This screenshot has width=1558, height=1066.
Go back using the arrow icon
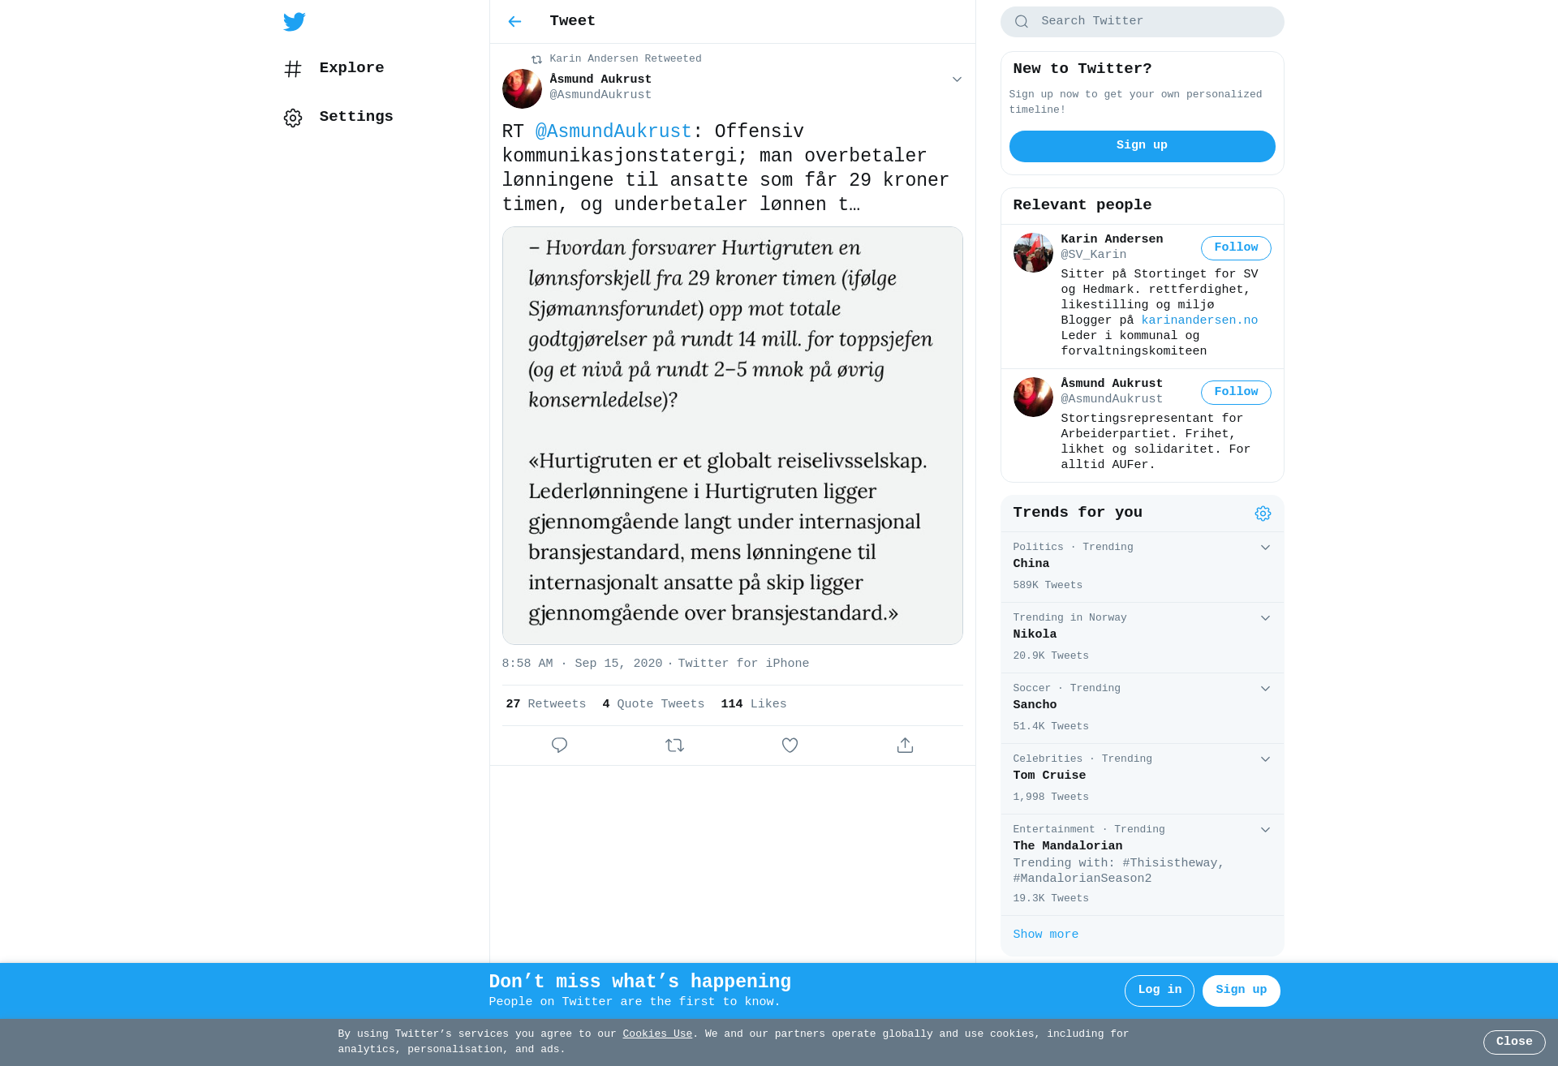[514, 22]
